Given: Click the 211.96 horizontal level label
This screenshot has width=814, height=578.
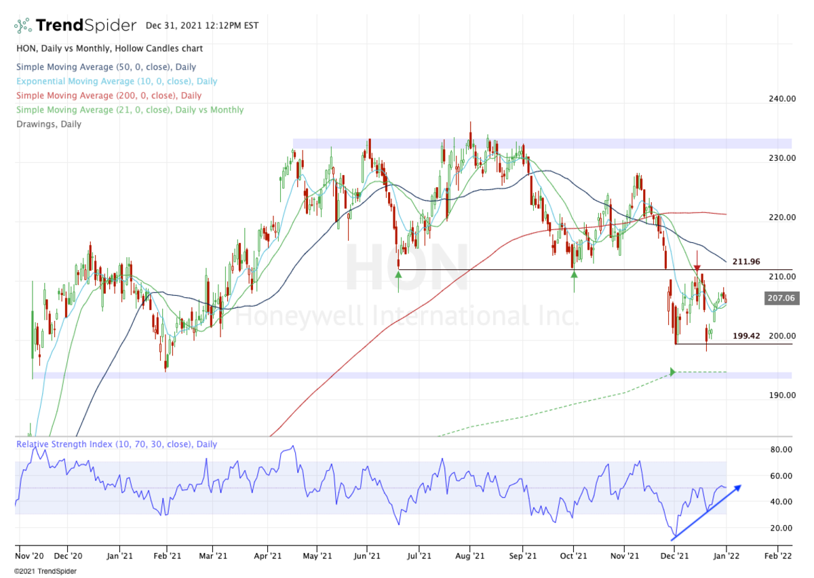Looking at the screenshot, I should pos(746,261).
